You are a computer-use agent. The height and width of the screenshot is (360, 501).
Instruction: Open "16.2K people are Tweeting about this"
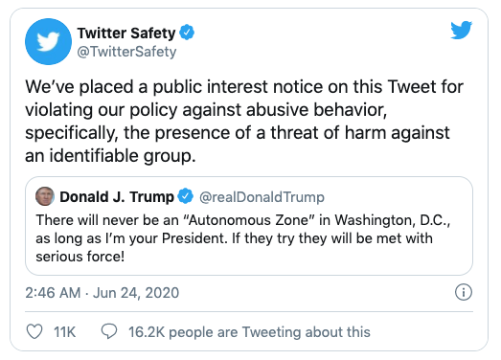coord(249,332)
